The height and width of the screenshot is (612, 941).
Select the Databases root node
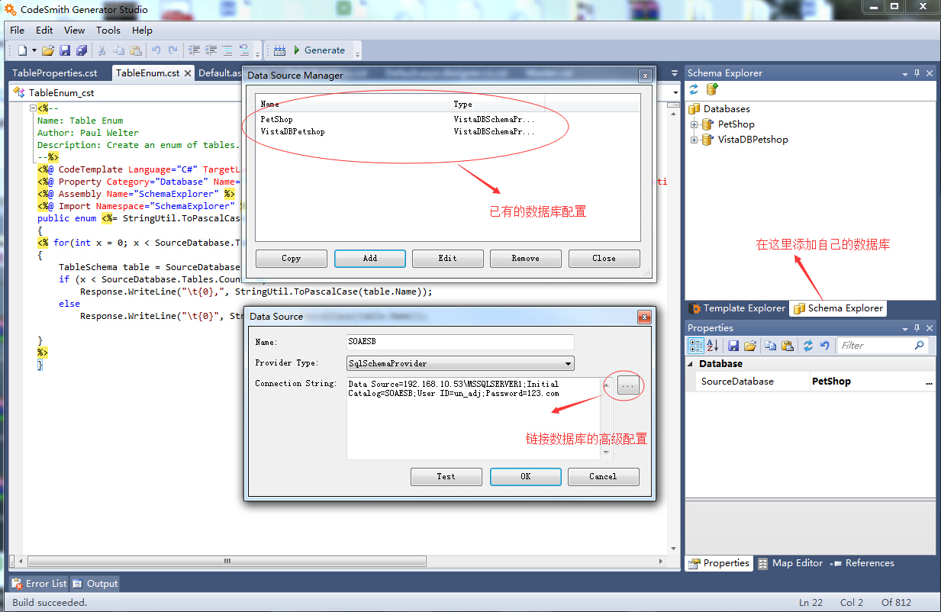pos(727,109)
